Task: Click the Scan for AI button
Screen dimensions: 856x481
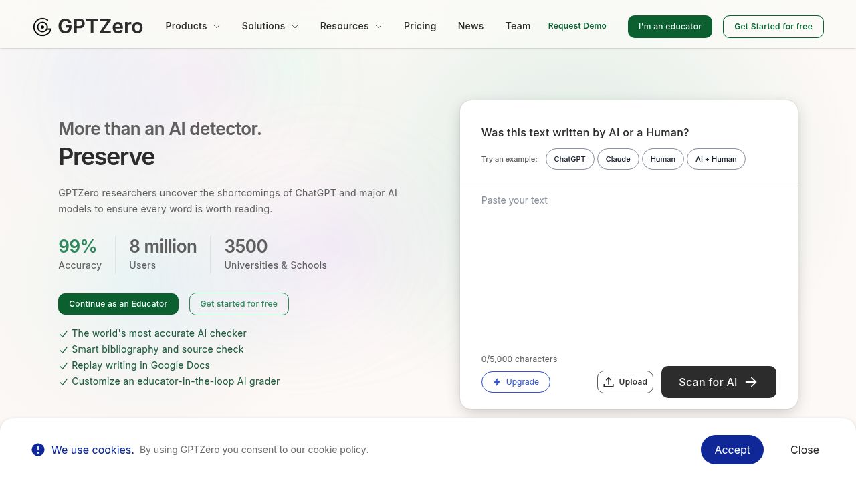Action: (719, 382)
